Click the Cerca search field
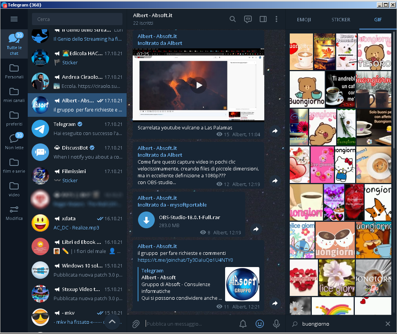 (77, 19)
